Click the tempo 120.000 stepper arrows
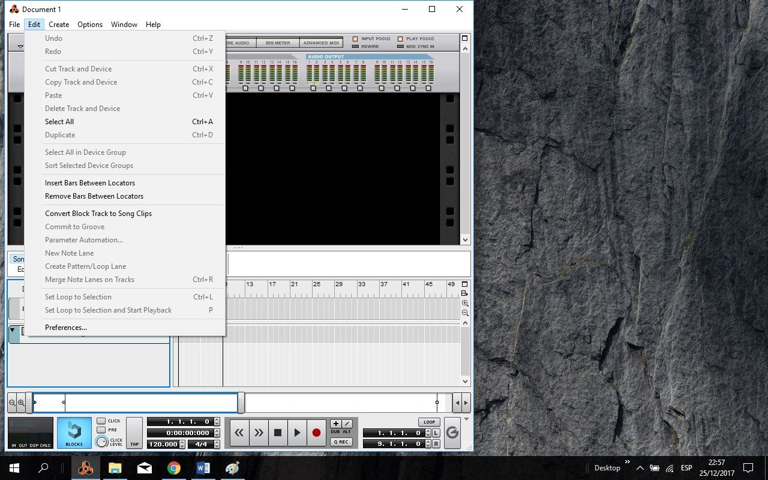 coord(182,445)
